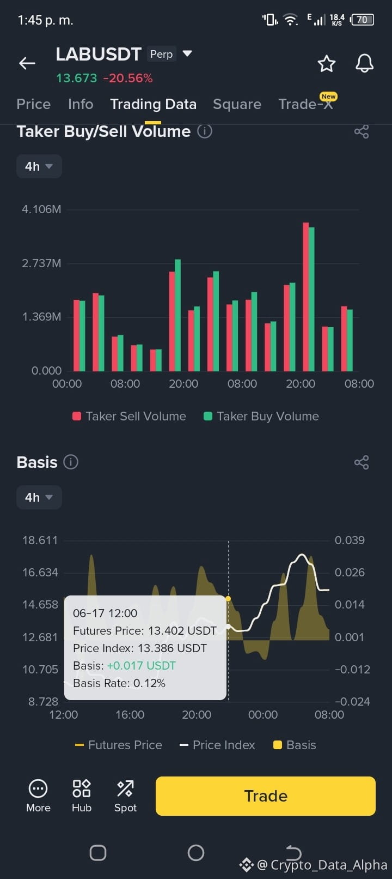Tap the Price Index: 13.386 USDT text
The image size is (392, 879).
click(x=140, y=648)
